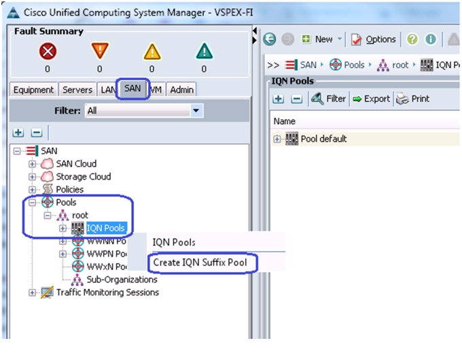The width and height of the screenshot is (462, 362).
Task: Choose Create IQN Suffix Pool menu entry
Action: (200, 262)
